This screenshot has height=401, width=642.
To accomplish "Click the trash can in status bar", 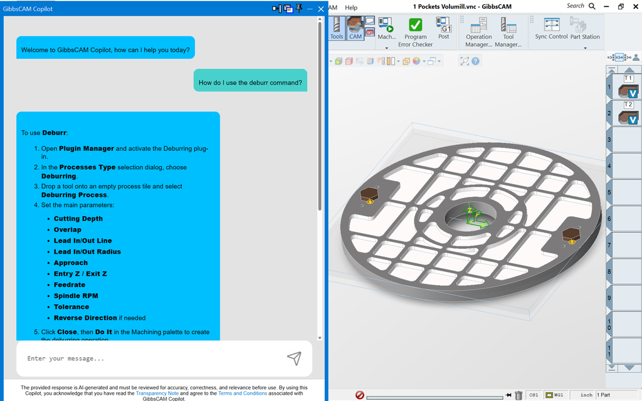I will (x=518, y=395).
